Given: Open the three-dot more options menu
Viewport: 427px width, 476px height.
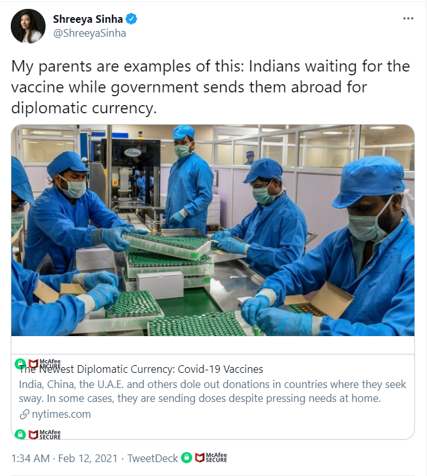Looking at the screenshot, I should point(408,18).
